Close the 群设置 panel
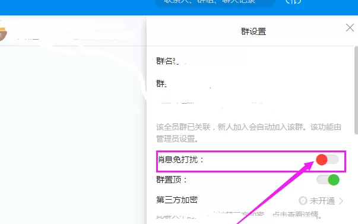The image size is (358, 224). [350, 28]
